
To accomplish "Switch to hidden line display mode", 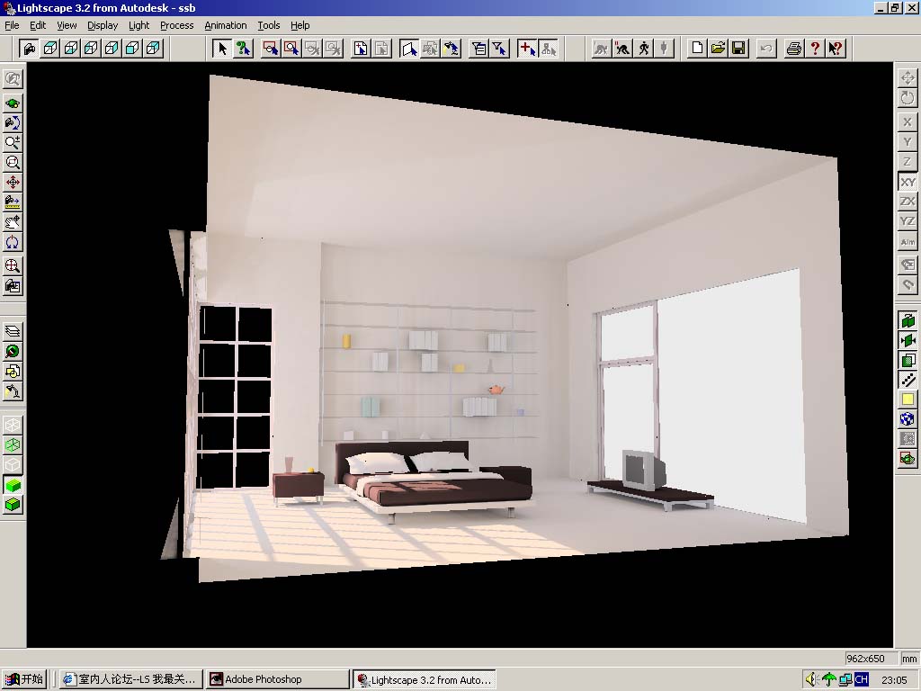I will tap(13, 465).
